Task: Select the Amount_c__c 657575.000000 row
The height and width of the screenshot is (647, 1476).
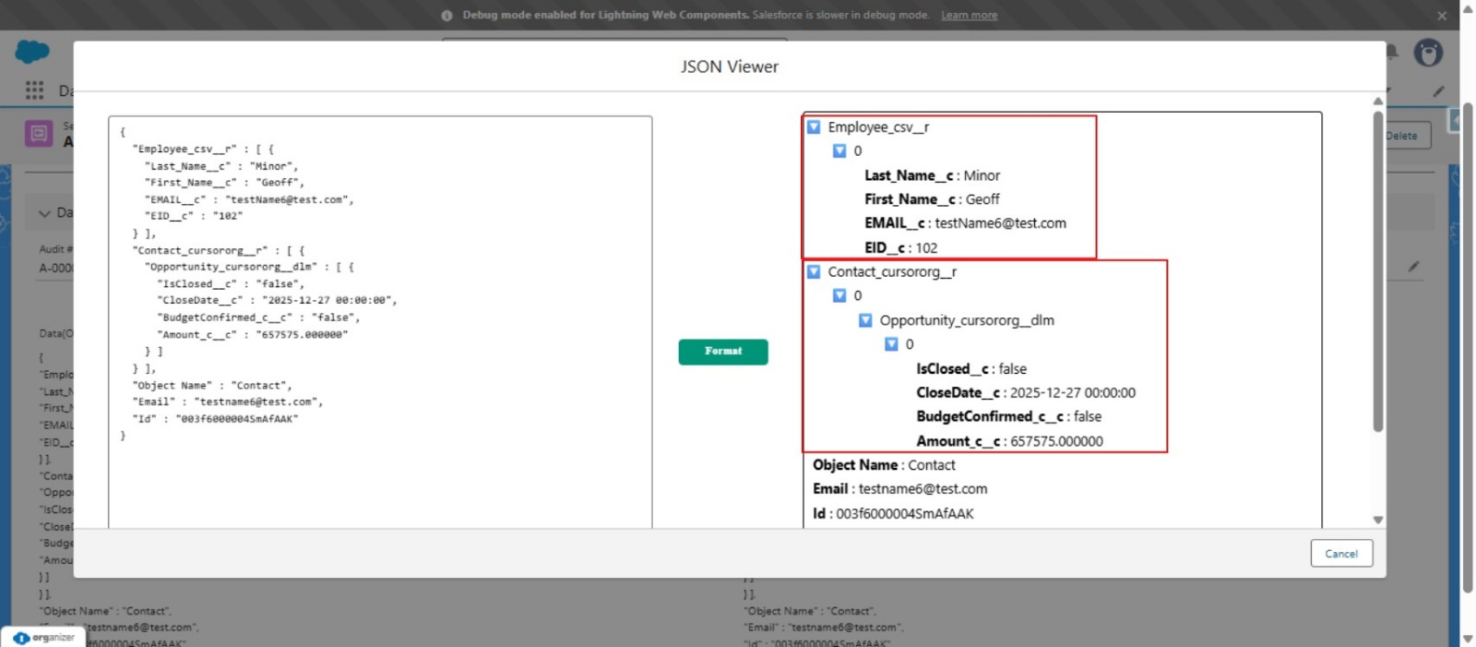Action: [x=1009, y=442]
